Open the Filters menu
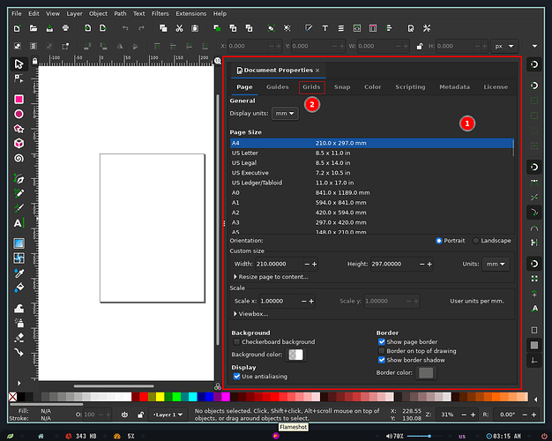552x441 pixels. (x=160, y=14)
